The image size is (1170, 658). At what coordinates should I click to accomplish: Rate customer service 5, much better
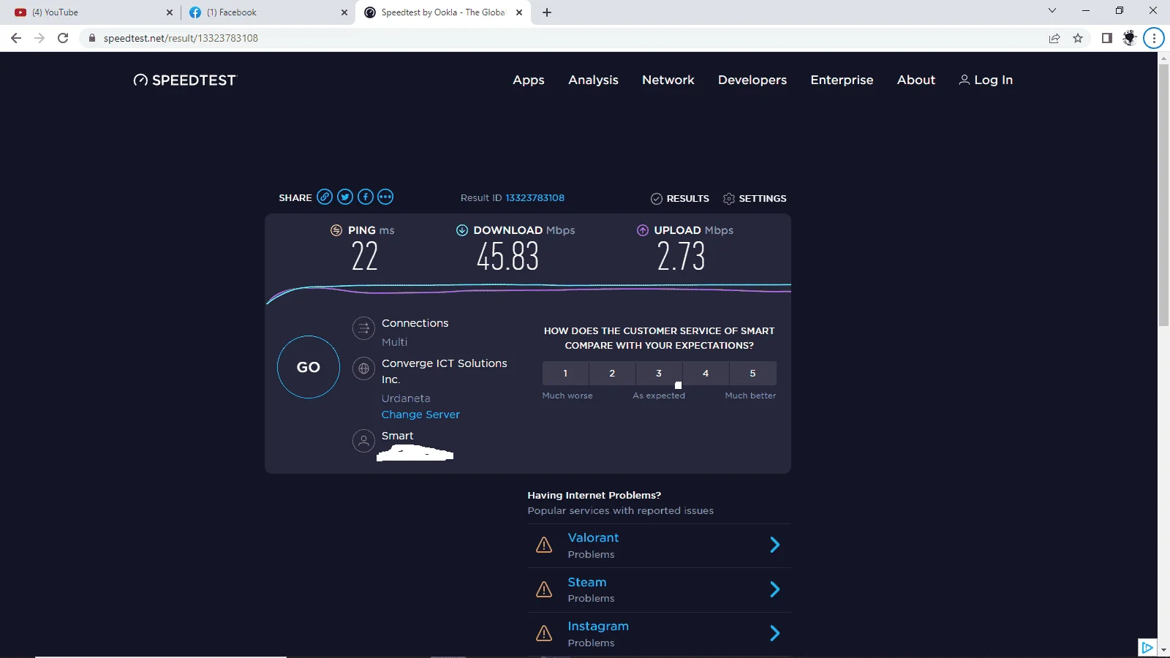(752, 373)
